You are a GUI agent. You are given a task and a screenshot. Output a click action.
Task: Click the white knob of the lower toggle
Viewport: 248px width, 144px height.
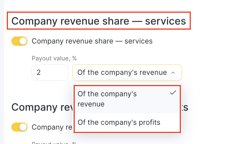23,127
